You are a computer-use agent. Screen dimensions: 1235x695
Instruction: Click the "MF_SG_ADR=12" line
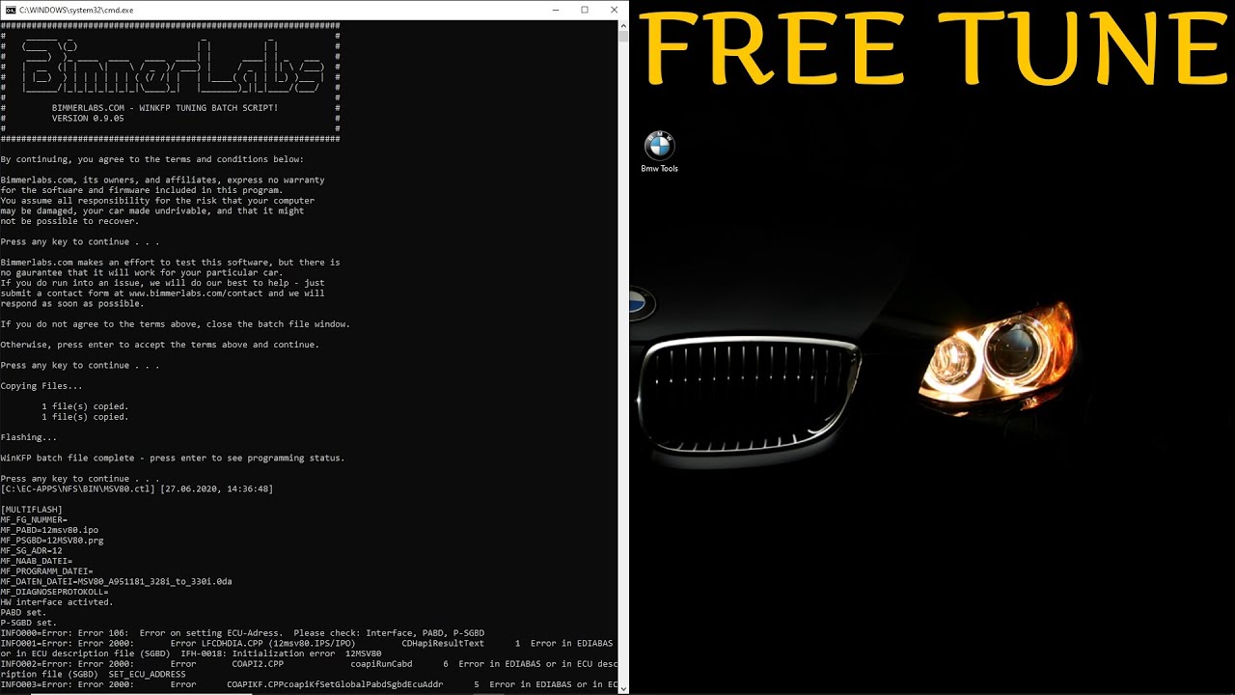32,550
